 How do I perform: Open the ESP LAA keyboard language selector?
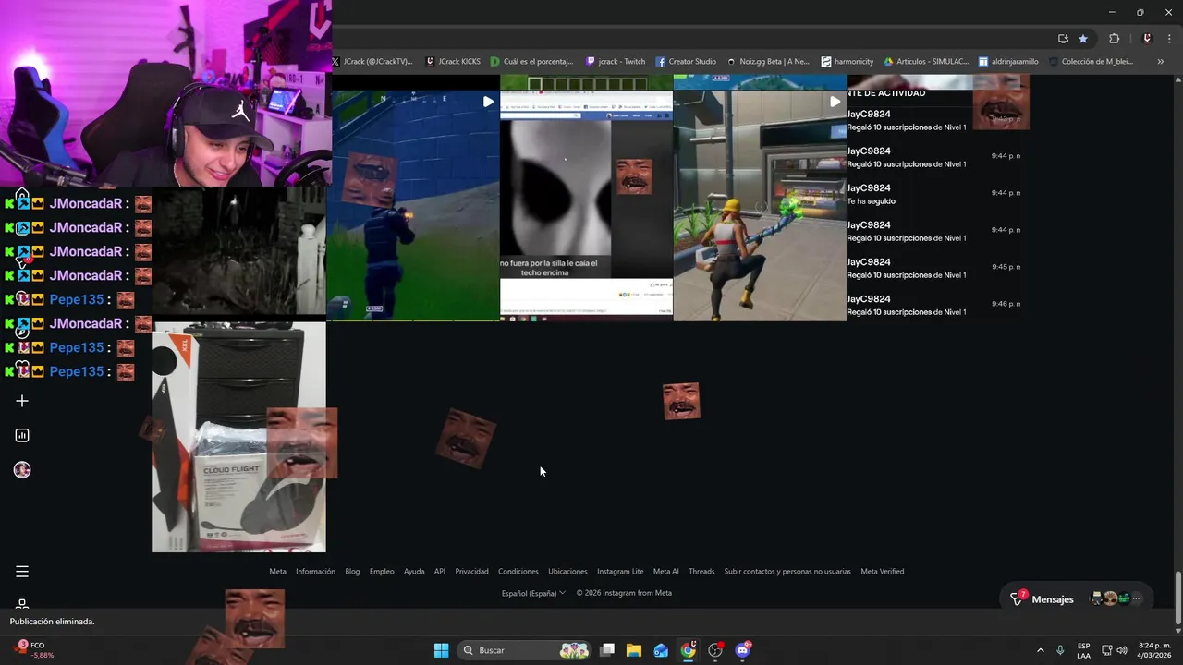click(1083, 650)
